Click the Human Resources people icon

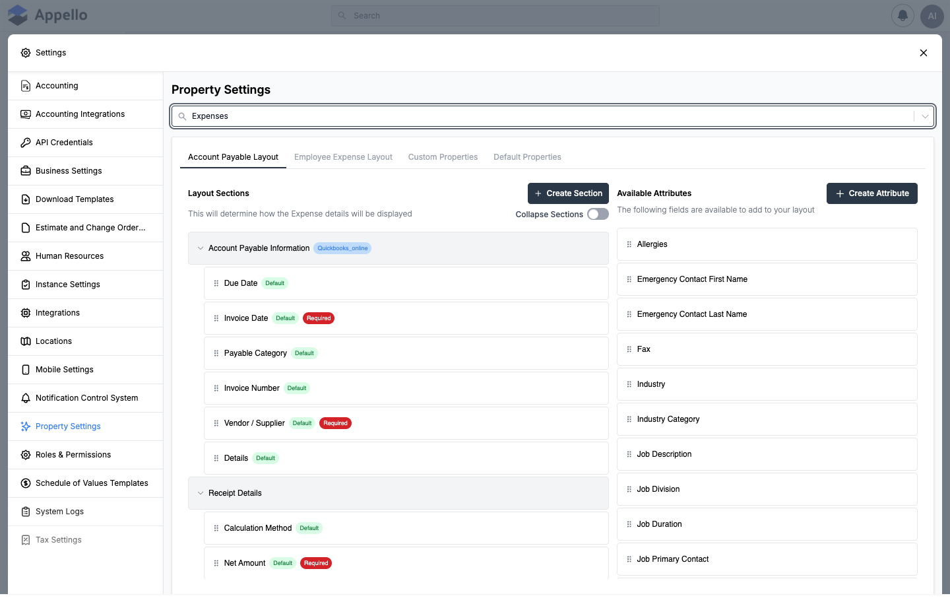pyautogui.click(x=26, y=256)
